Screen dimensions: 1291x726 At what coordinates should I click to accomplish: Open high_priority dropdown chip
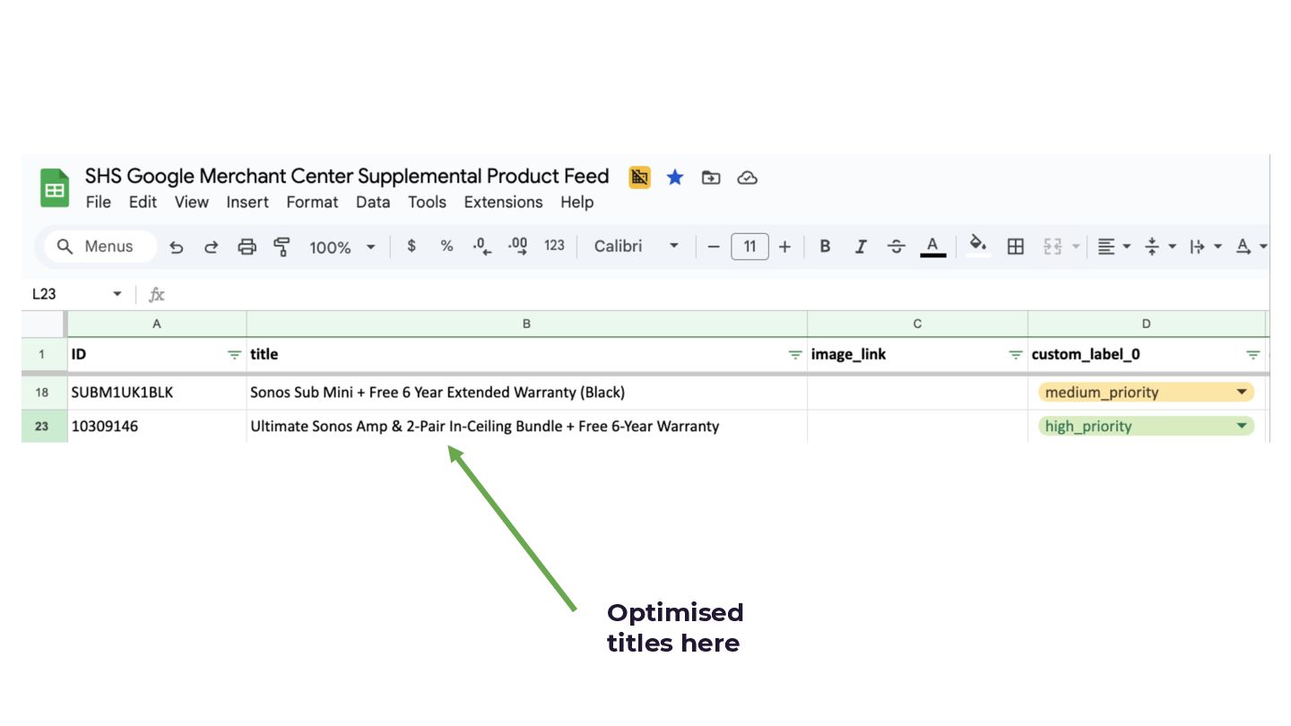tap(1147, 427)
